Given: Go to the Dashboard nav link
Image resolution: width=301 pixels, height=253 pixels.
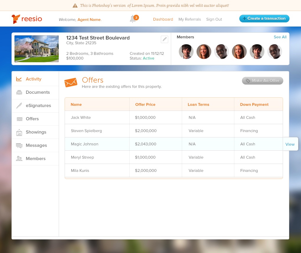Looking at the screenshot, I should click(163, 19).
